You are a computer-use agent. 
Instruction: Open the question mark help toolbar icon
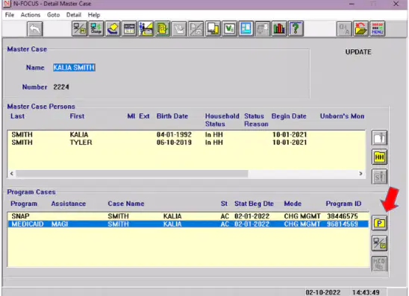coord(296,28)
